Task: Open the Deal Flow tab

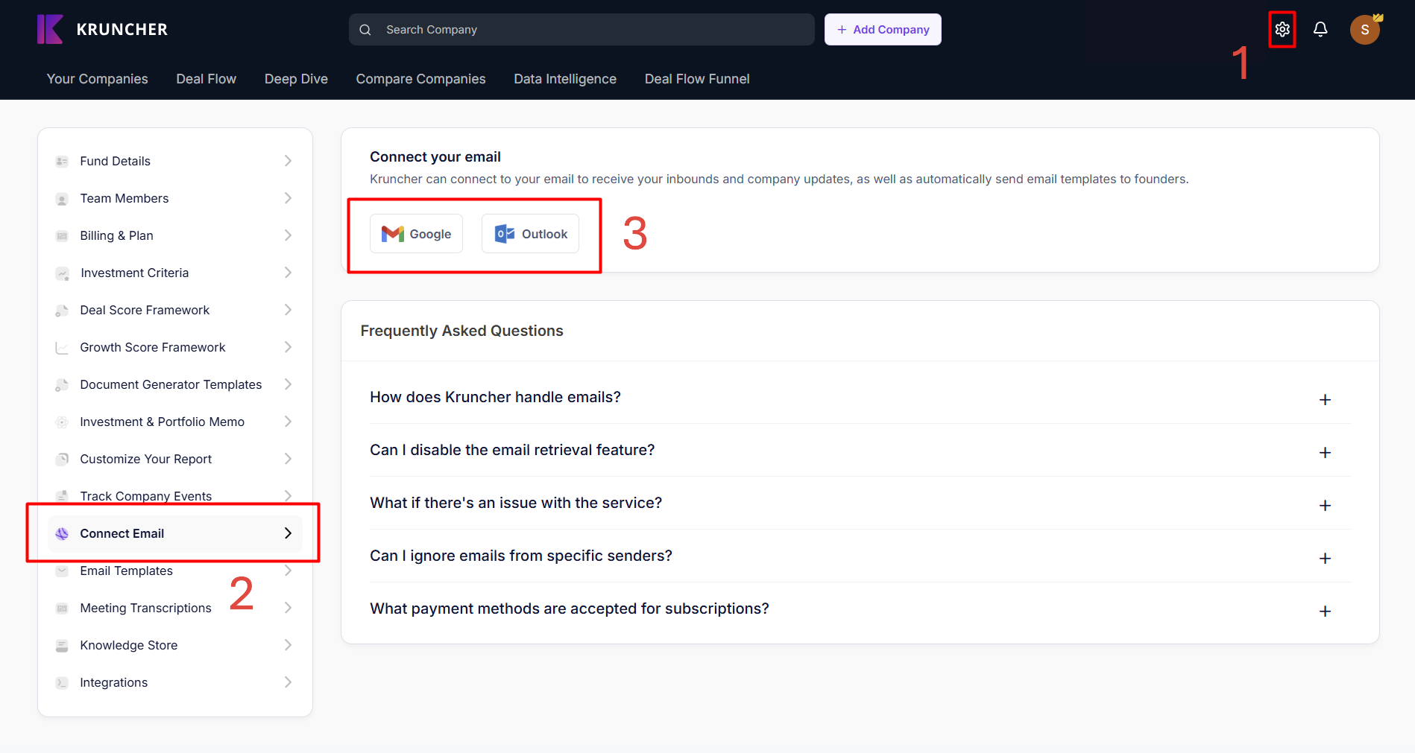Action: coord(206,79)
